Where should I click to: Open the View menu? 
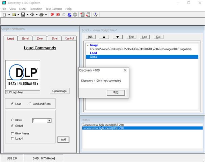coord(12,9)
